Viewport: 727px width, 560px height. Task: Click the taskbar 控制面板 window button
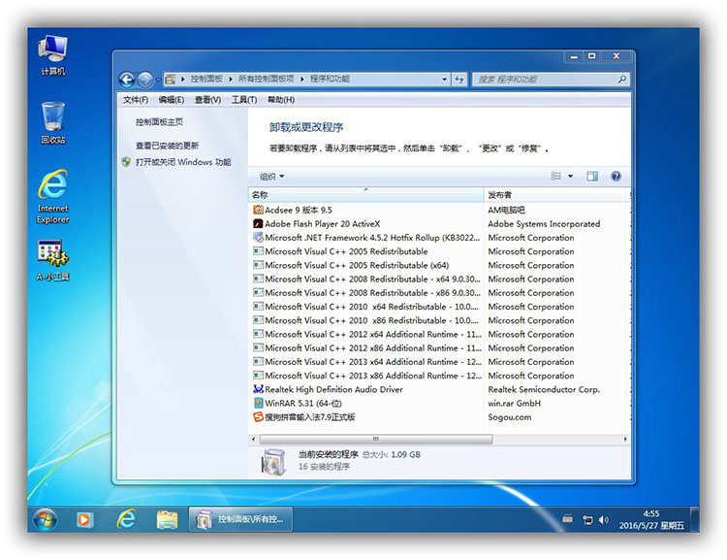point(240,519)
